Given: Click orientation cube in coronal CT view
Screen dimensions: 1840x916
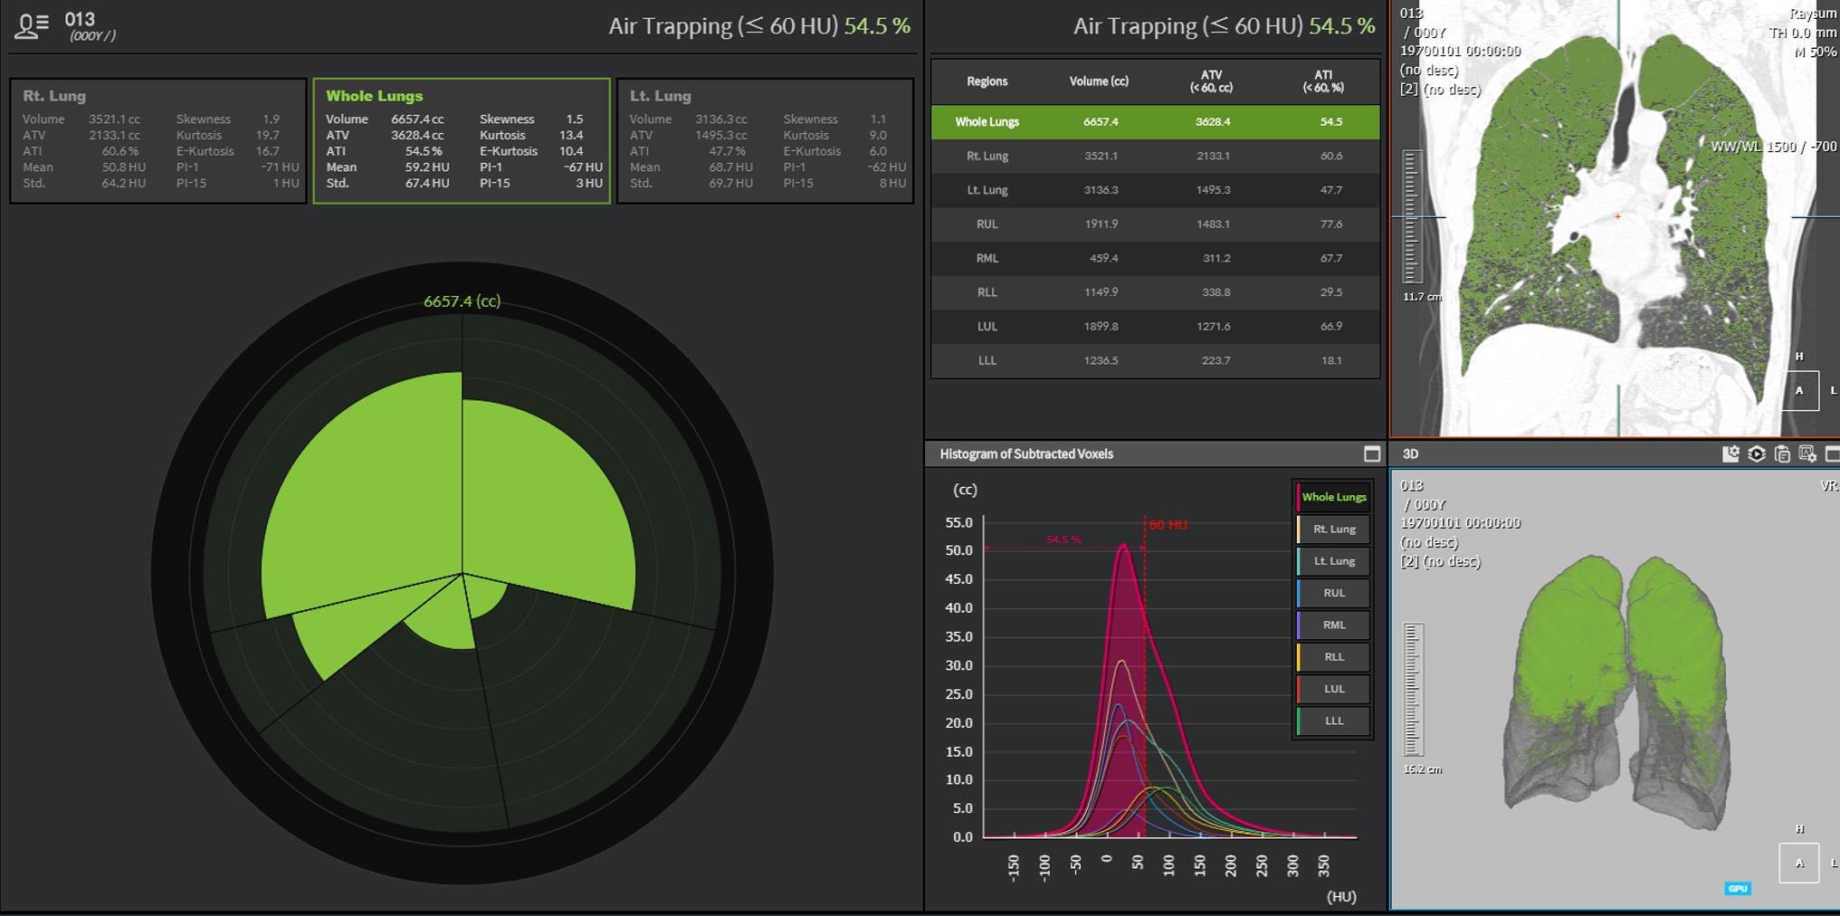Looking at the screenshot, I should tap(1799, 391).
